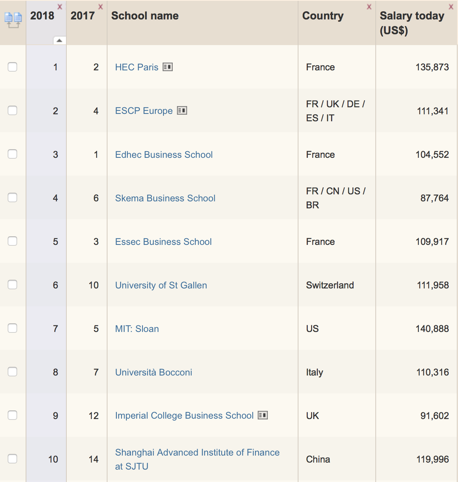
Task: Click the salary value 111,958
Action: point(433,285)
